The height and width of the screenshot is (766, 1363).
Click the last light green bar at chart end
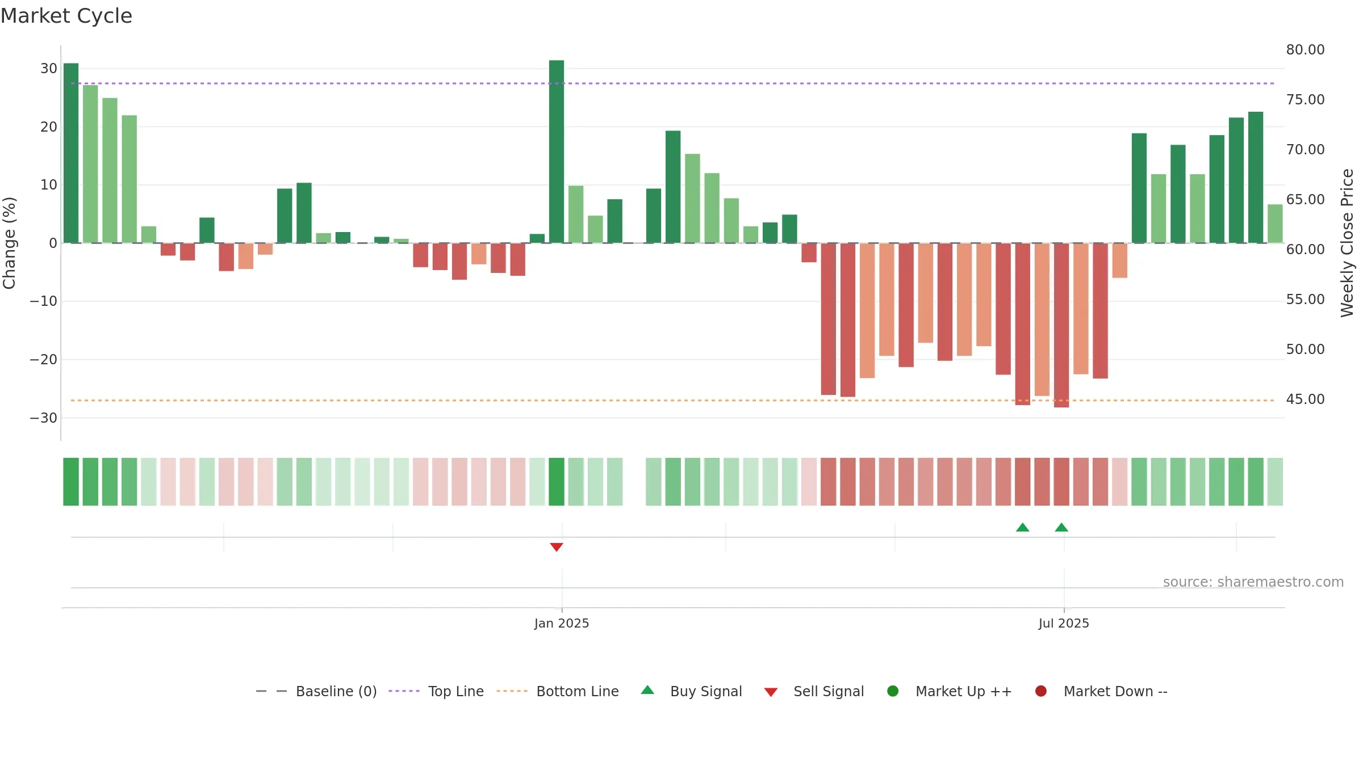[x=1275, y=224]
